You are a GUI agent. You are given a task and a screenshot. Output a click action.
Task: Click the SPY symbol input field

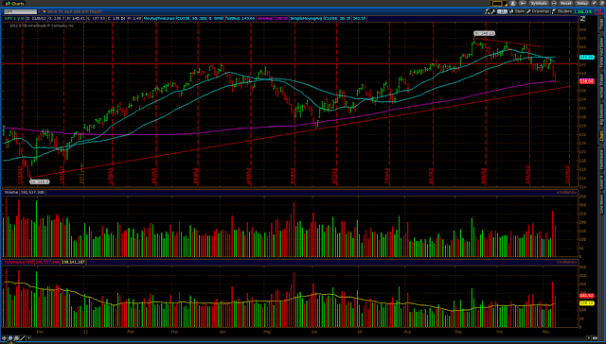click(21, 11)
